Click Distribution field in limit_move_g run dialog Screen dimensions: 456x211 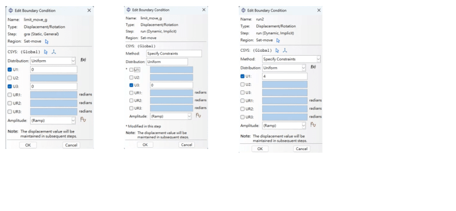tap(167, 61)
